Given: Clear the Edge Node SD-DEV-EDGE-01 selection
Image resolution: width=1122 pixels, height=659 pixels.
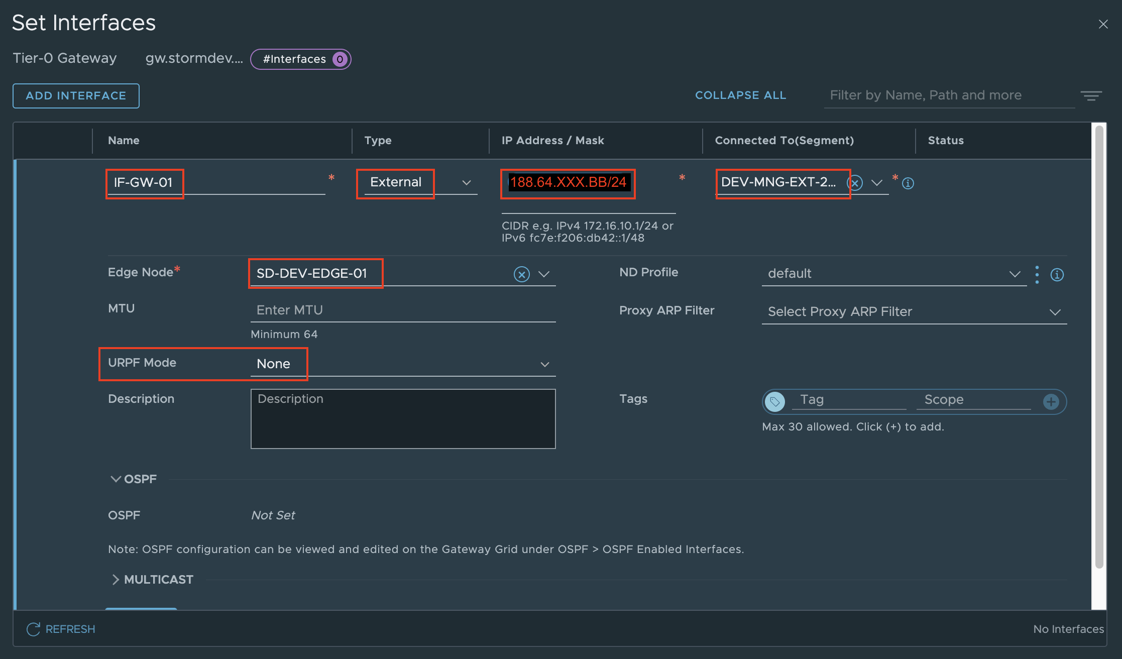Looking at the screenshot, I should click(x=522, y=274).
